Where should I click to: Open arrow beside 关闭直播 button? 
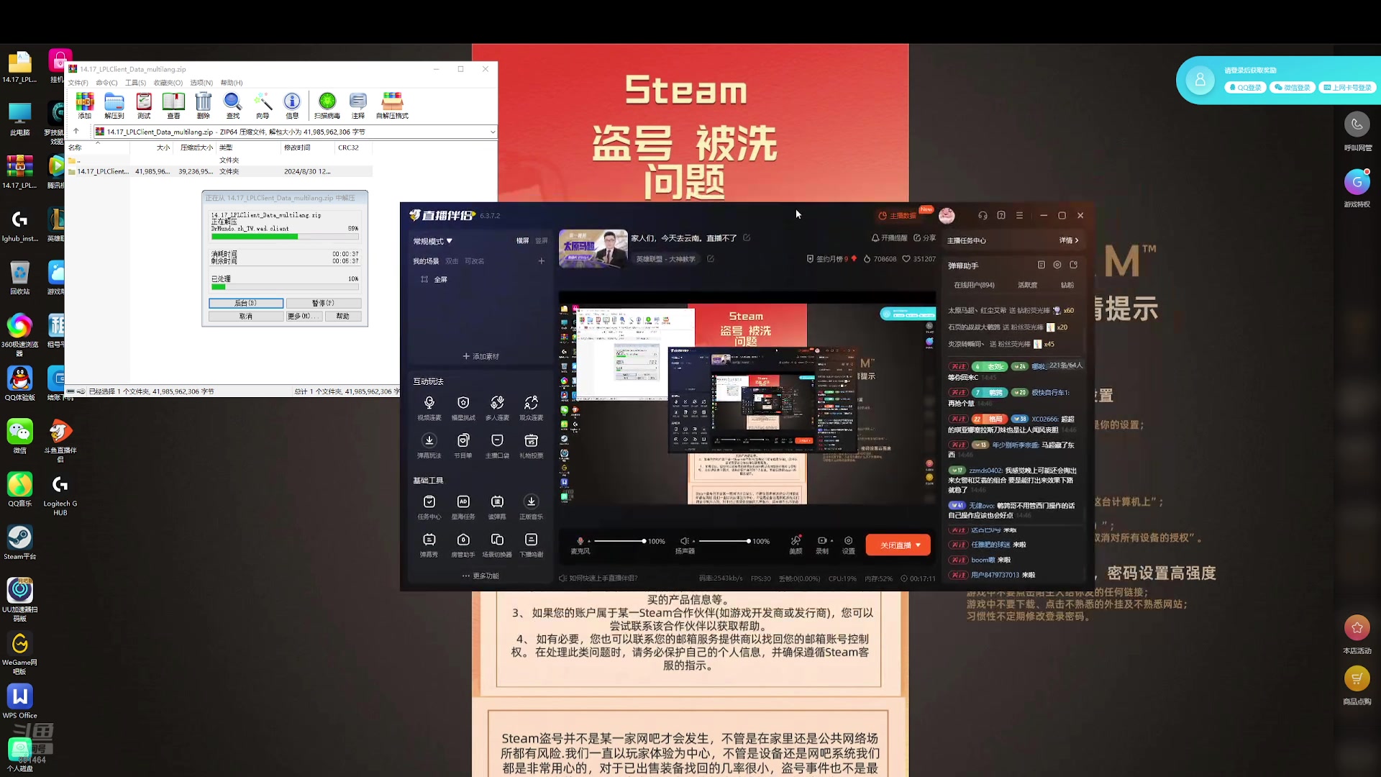coord(919,545)
